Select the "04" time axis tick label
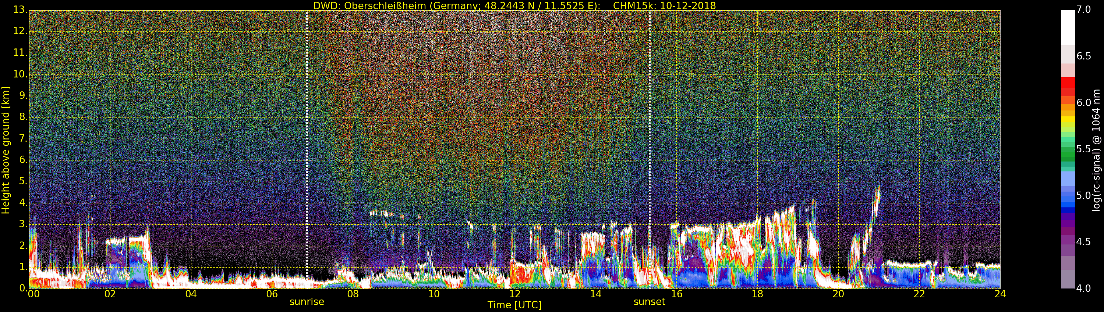Image resolution: width=1104 pixels, height=312 pixels. [191, 294]
